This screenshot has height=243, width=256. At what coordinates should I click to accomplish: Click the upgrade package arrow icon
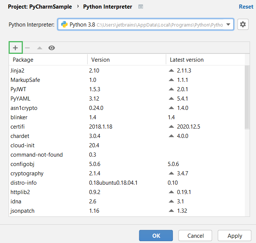tap(39, 48)
